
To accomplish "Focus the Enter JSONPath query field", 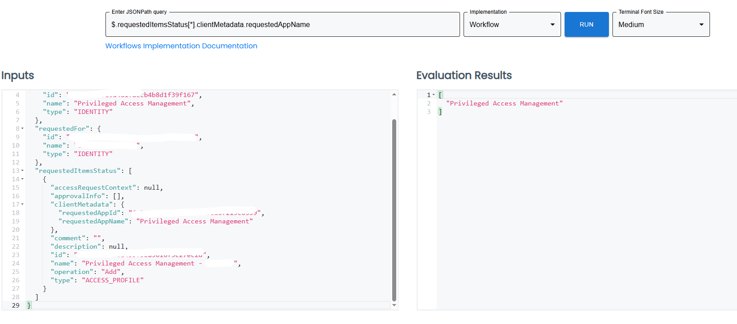I will pos(282,24).
